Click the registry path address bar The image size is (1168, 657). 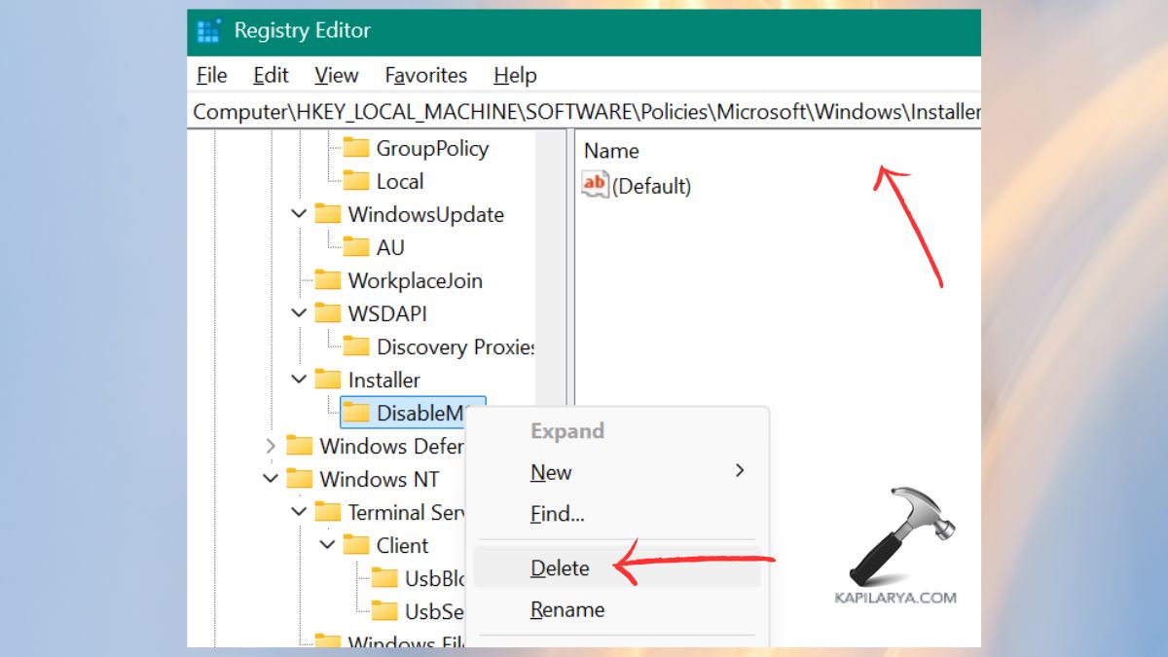pos(584,111)
